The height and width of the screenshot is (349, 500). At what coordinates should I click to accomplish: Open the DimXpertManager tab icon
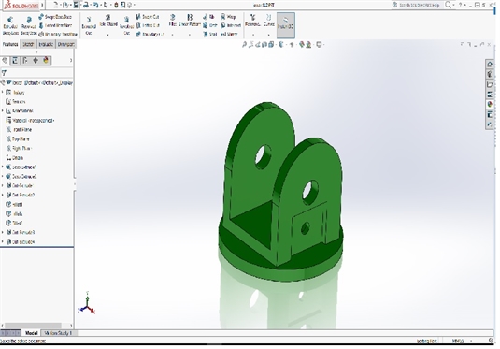coord(36,60)
